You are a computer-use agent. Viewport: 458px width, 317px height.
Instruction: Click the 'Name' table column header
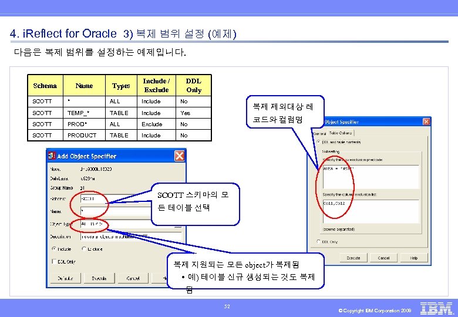coord(84,86)
